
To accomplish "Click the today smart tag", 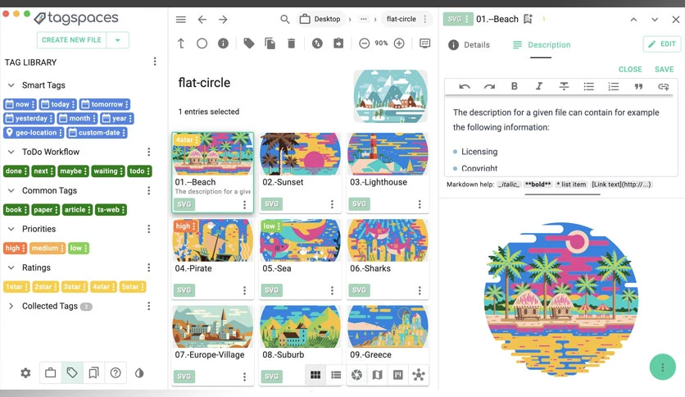I will pyautogui.click(x=57, y=104).
